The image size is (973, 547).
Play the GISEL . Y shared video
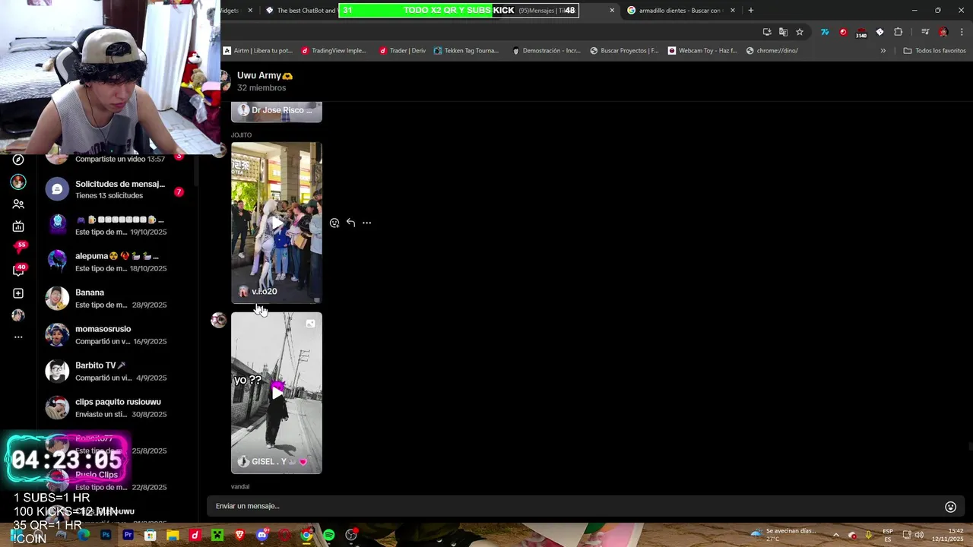(x=277, y=393)
